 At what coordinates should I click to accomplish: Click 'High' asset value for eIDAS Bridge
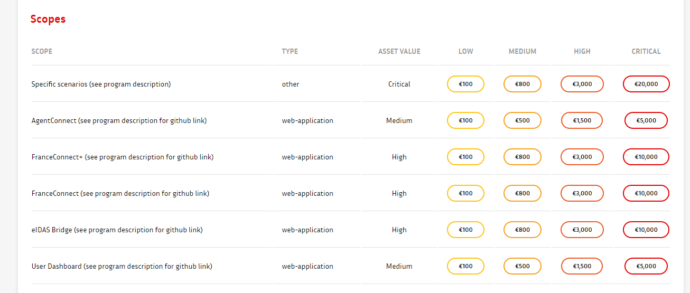pos(399,230)
